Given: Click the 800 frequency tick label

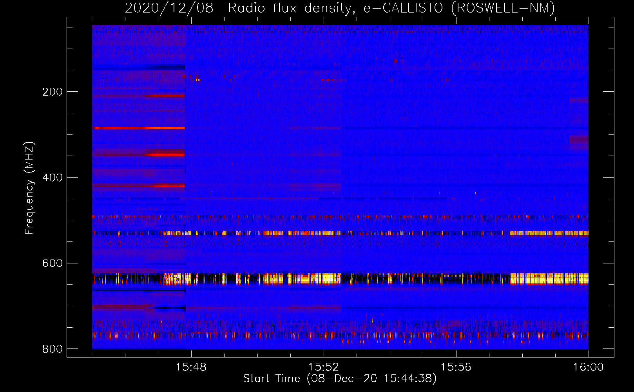Looking at the screenshot, I should 53,349.
